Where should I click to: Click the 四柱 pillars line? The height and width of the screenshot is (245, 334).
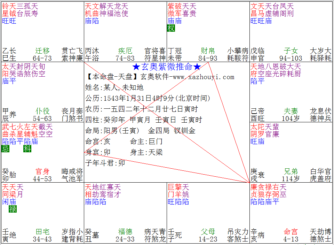click(144, 120)
